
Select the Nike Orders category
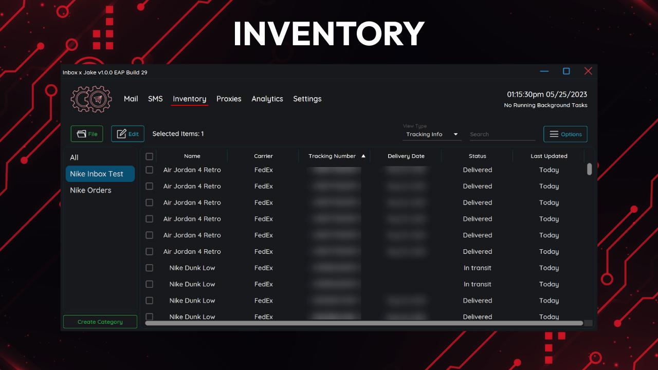tap(90, 190)
